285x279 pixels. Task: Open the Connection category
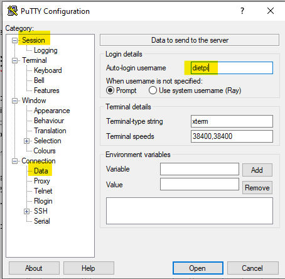tap(38, 161)
